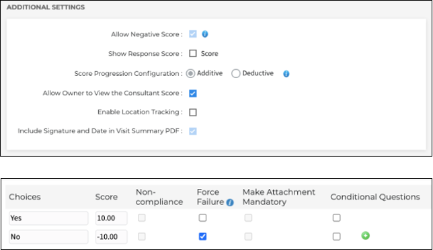Select the Deductive radio button

pos(235,73)
